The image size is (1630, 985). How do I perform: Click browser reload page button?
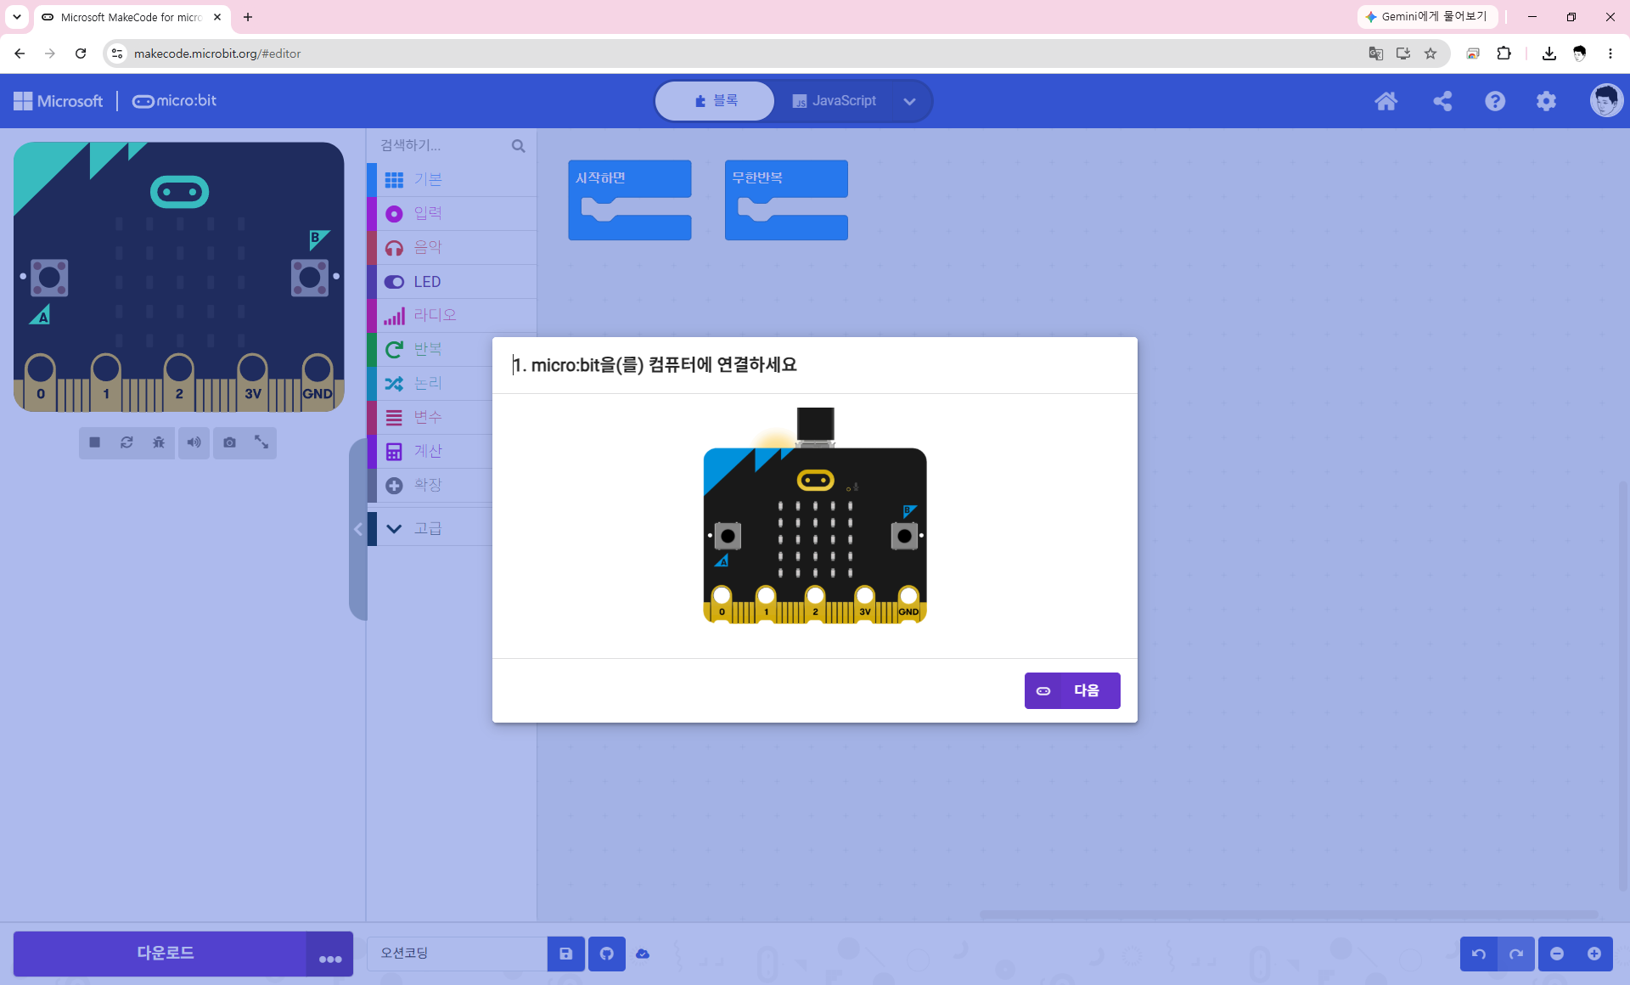tap(81, 53)
